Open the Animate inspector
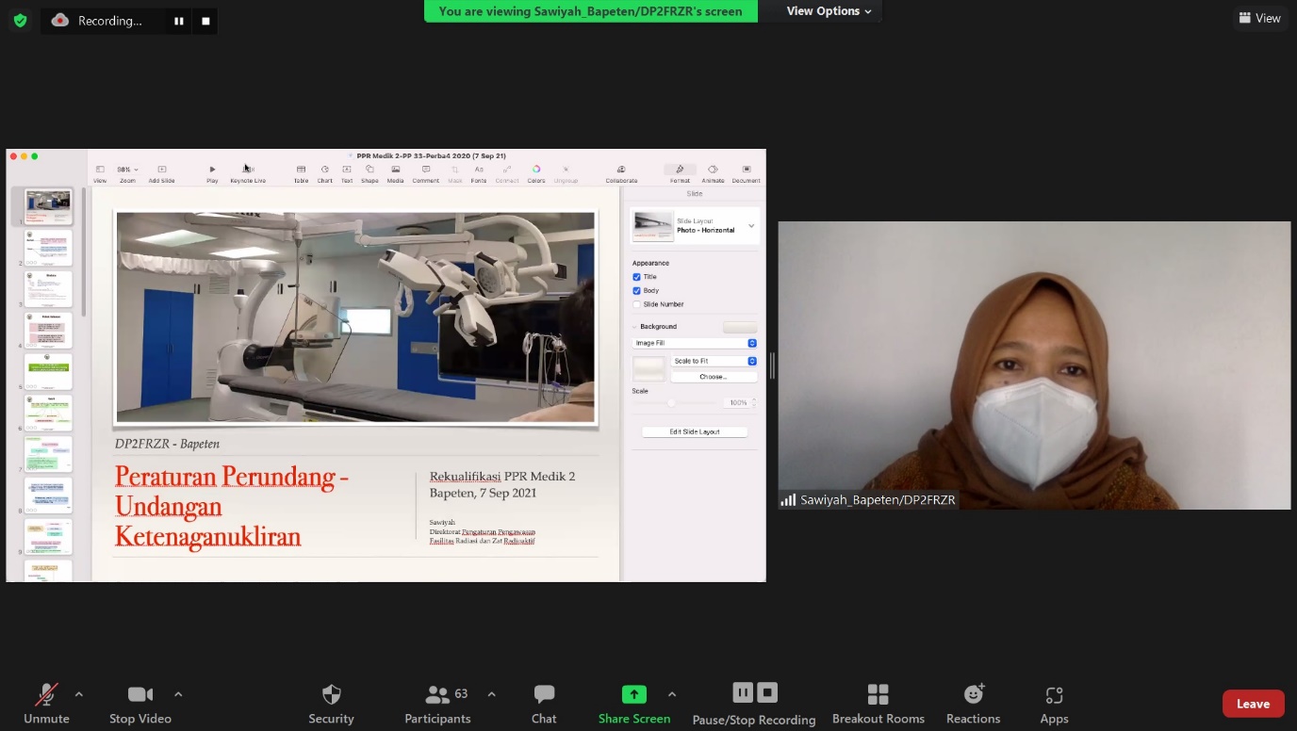The image size is (1297, 731). [713, 173]
